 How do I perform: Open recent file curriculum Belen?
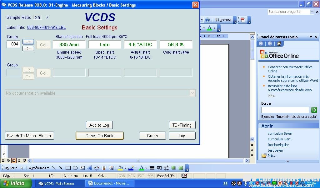[280, 133]
